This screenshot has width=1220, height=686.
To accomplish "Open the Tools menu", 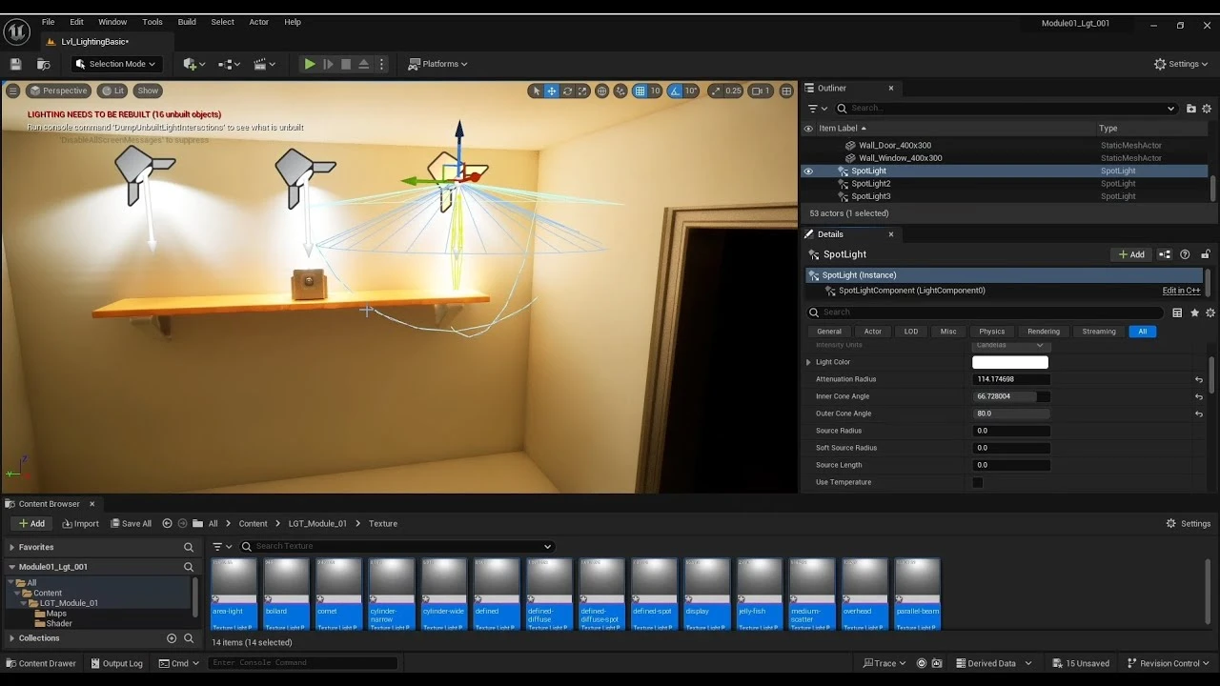I will [152, 22].
